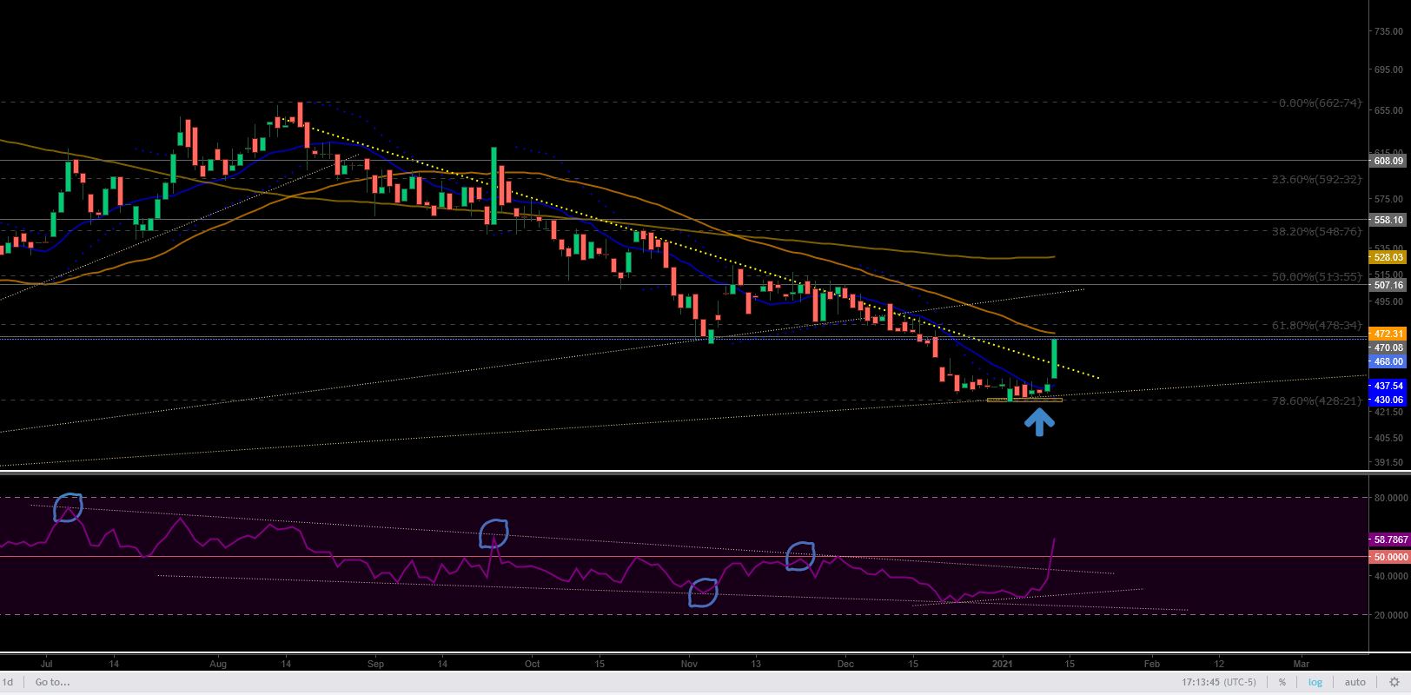Select the circled RSI low in early November
Screen dimensions: 1411x695
(703, 592)
